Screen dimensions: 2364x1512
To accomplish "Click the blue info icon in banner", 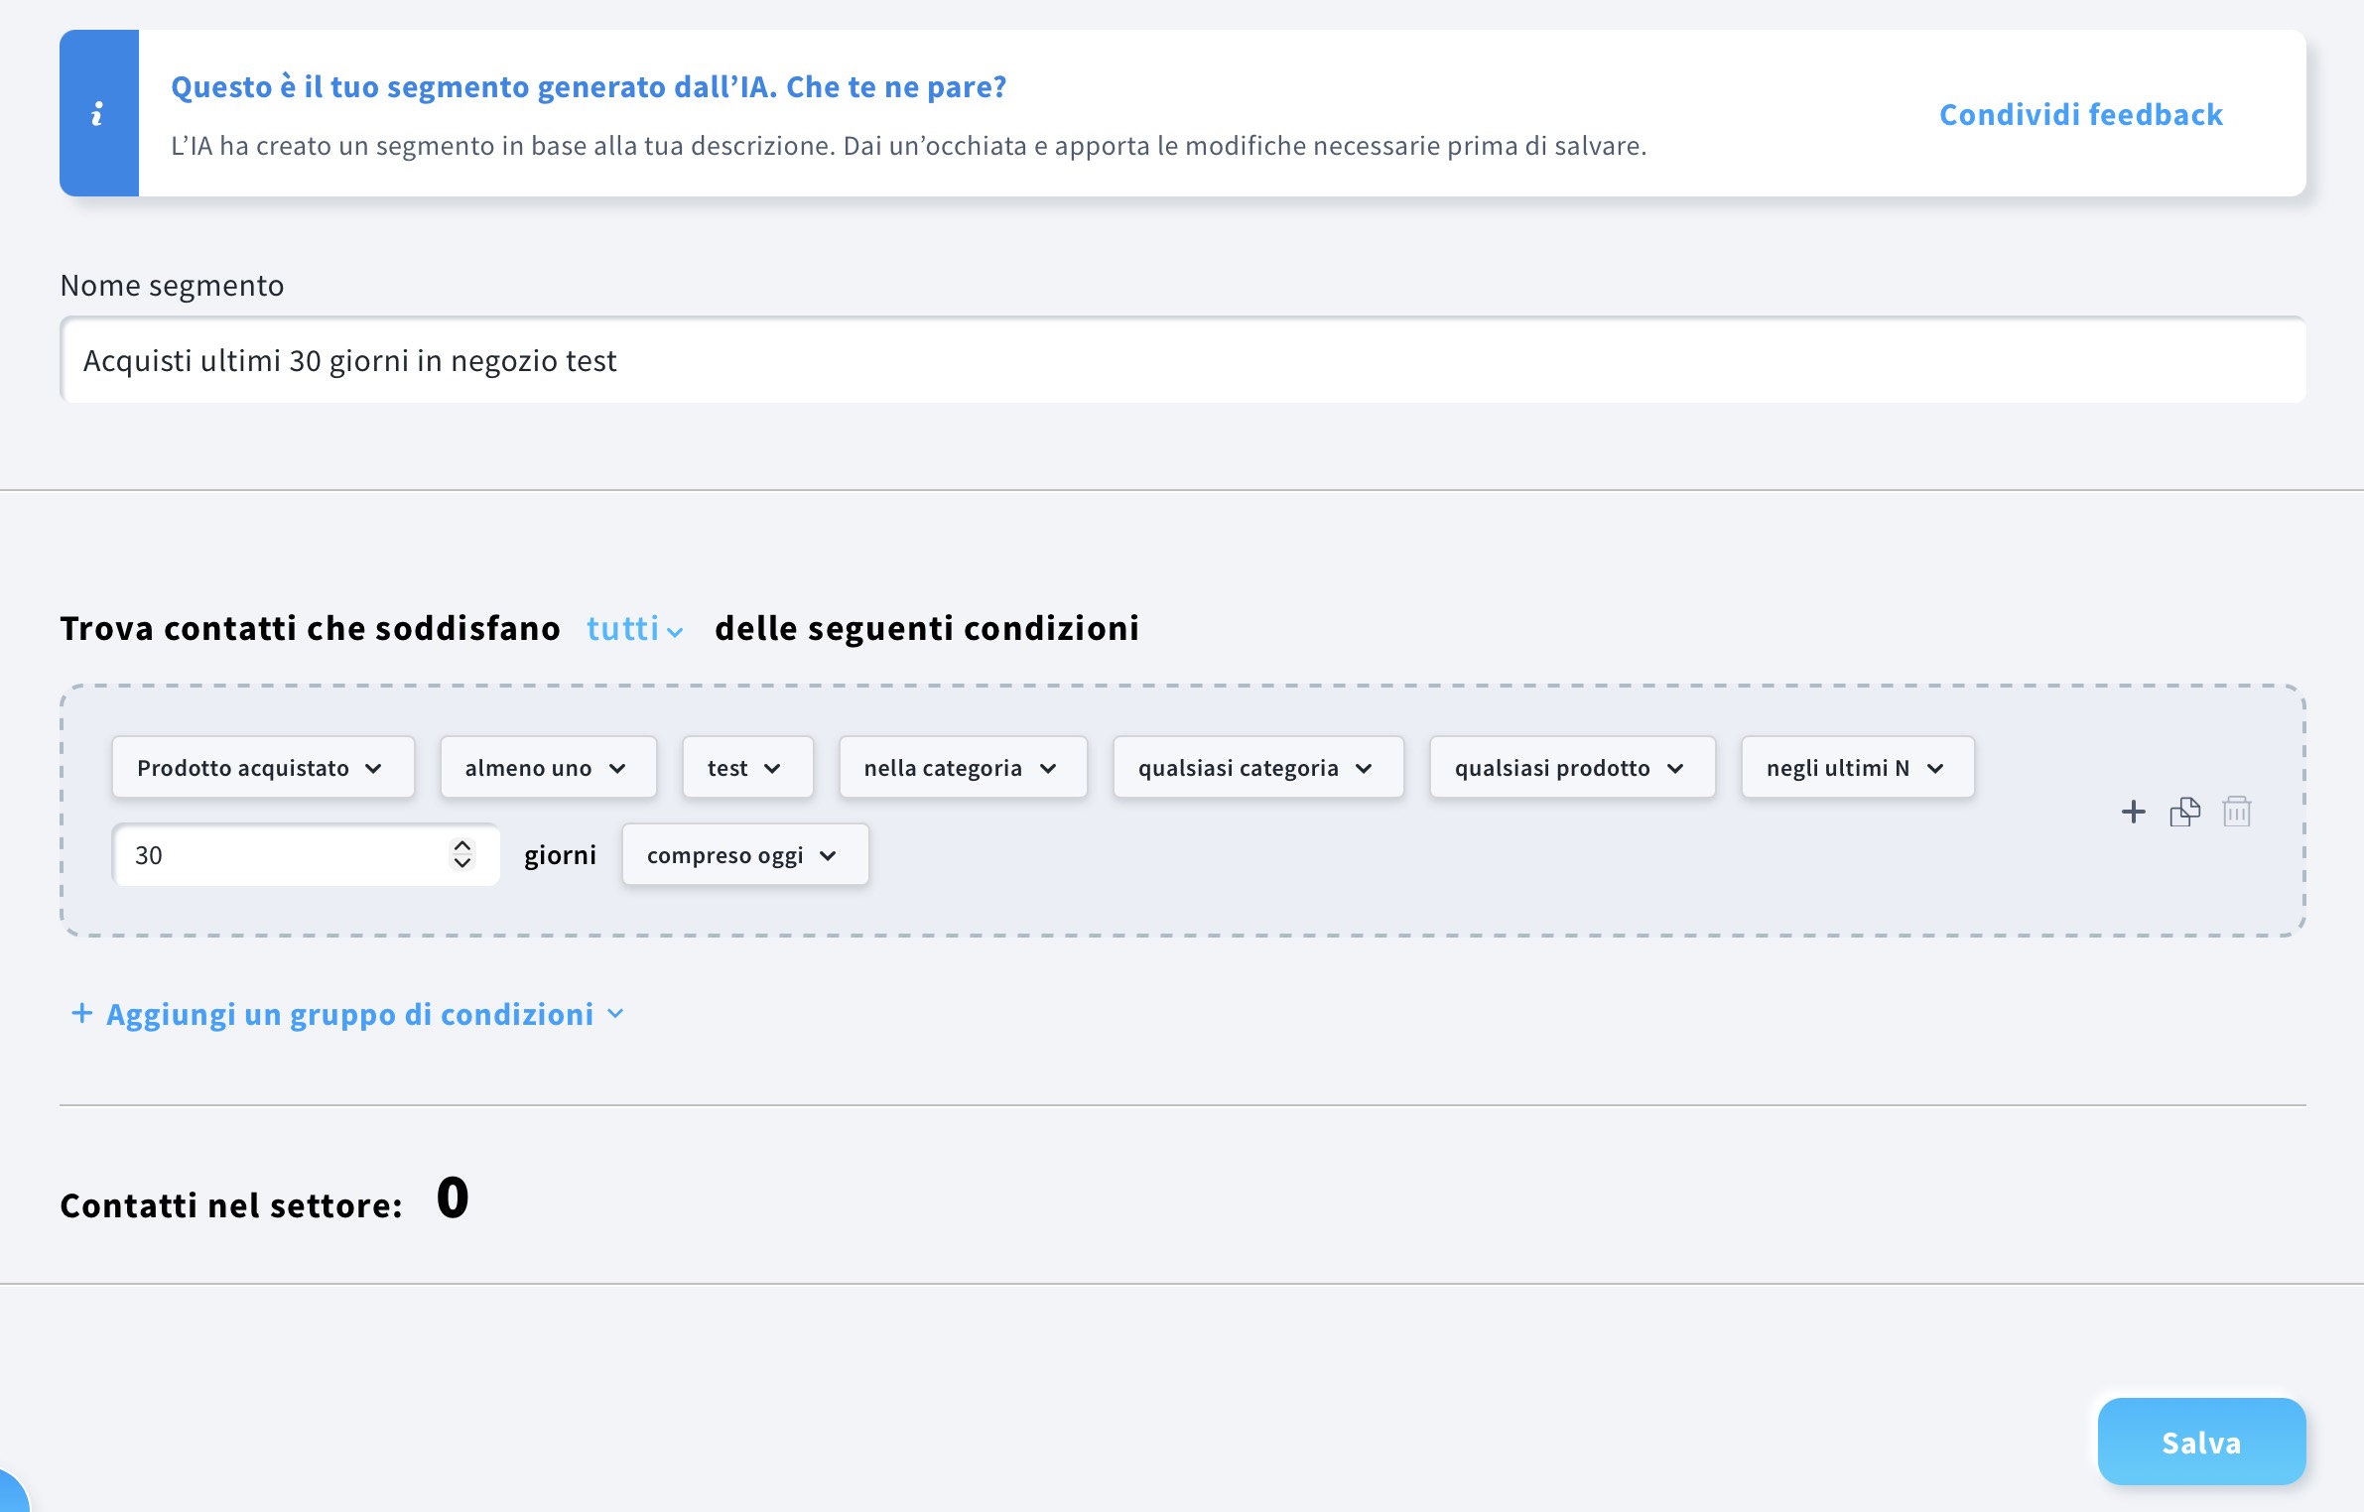I will pos(98,113).
